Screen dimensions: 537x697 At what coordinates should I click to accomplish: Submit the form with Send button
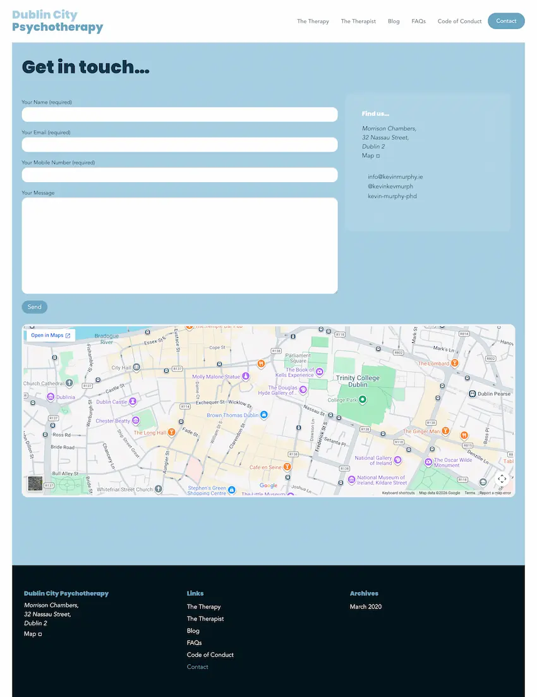click(34, 307)
